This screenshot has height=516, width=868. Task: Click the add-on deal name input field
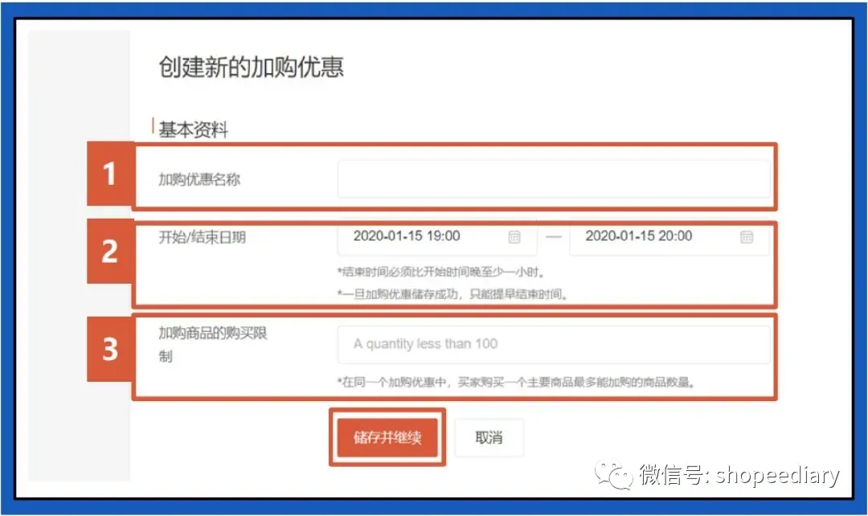(x=554, y=178)
